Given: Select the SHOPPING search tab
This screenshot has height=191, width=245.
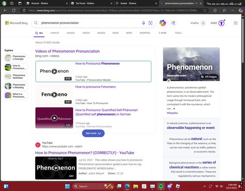Looking at the screenshot, I should point(145,33).
